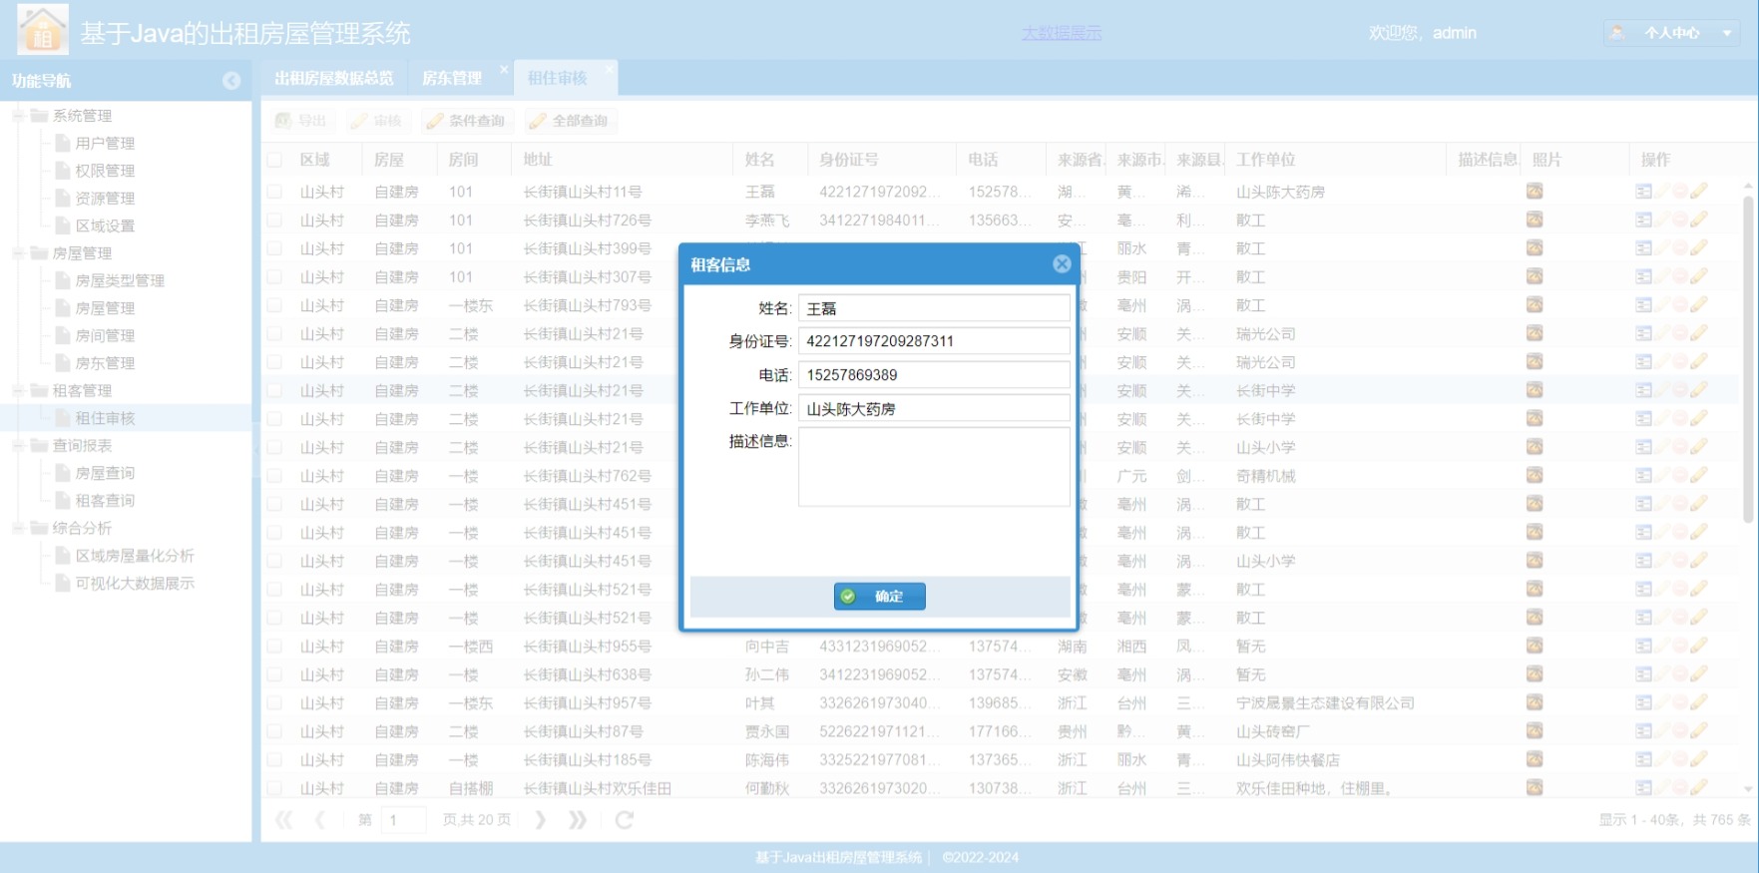Click the 审核 toolbar button
This screenshot has height=873, width=1759.
tap(376, 121)
